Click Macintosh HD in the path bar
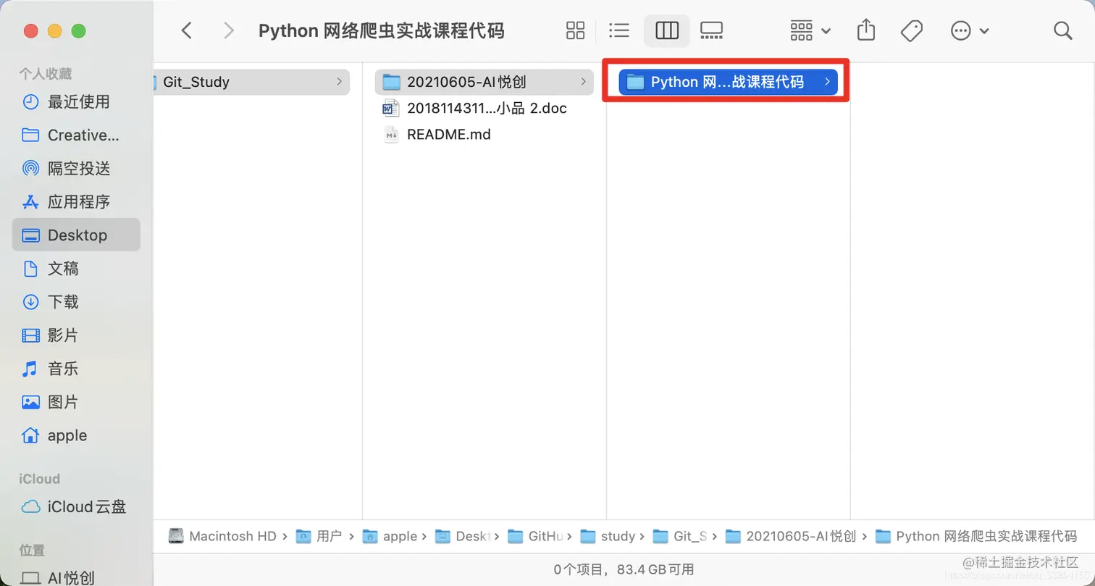Viewport: 1095px width, 586px height. pos(223,536)
